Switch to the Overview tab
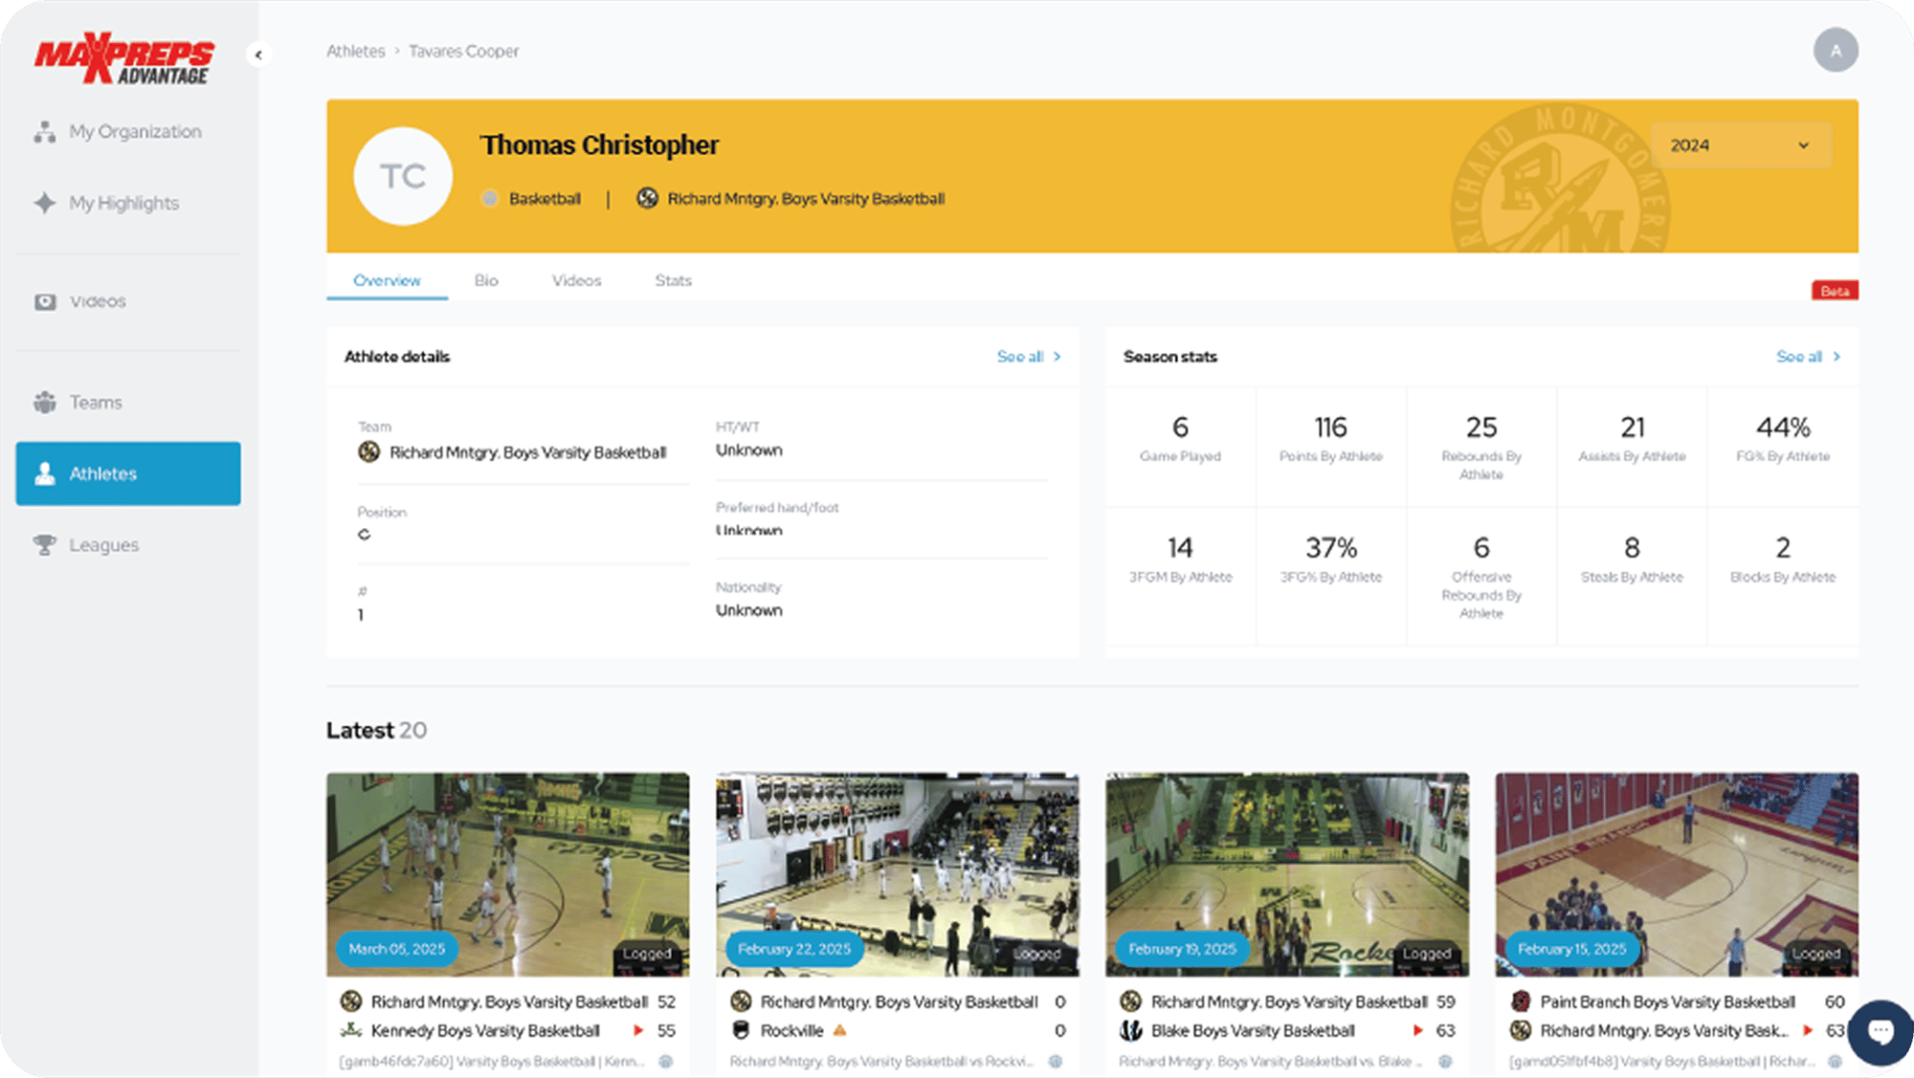The height and width of the screenshot is (1078, 1914). click(x=387, y=280)
